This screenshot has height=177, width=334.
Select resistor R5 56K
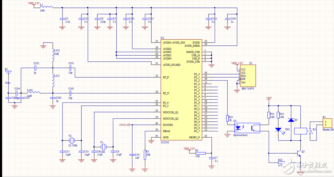pos(145,155)
